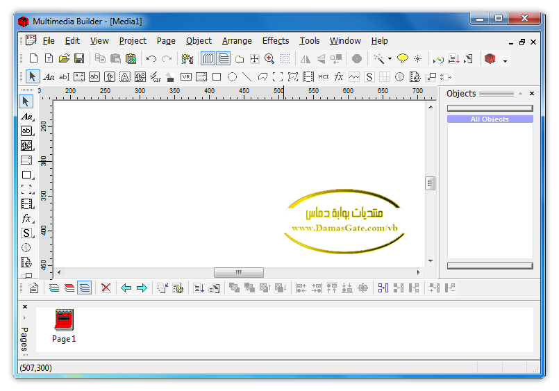Viewport: 559px width, 391px height.
Task: Select the fx script tool in the object toolbar
Action: [339, 76]
